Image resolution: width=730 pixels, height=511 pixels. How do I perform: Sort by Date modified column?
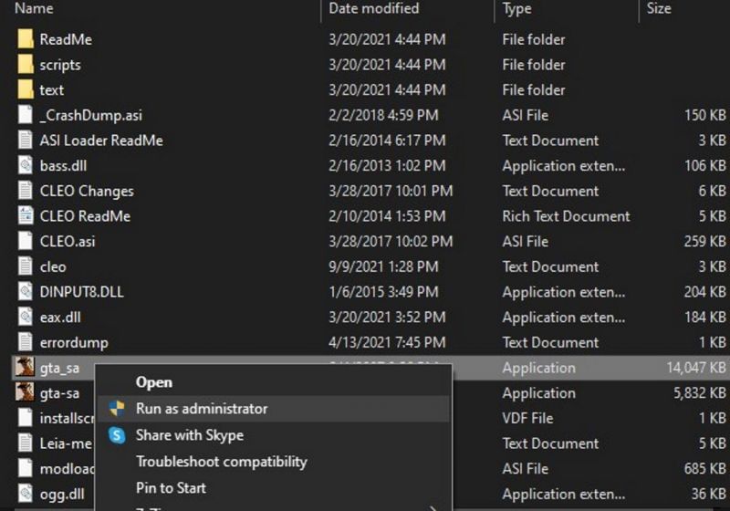[373, 8]
